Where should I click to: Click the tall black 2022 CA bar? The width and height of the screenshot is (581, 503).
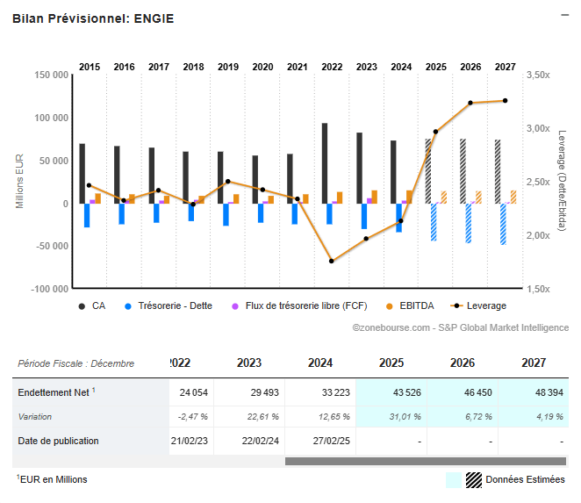[x=325, y=163]
